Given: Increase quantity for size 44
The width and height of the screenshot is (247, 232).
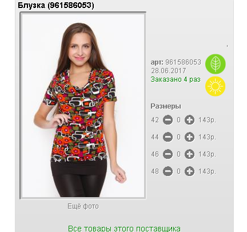Looking at the screenshot, I should 189,137.
